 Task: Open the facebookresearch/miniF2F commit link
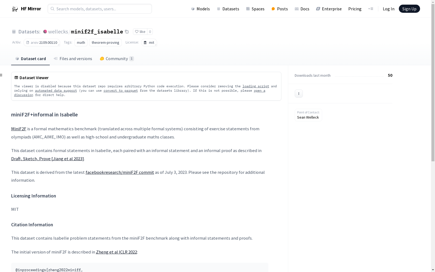(120, 172)
